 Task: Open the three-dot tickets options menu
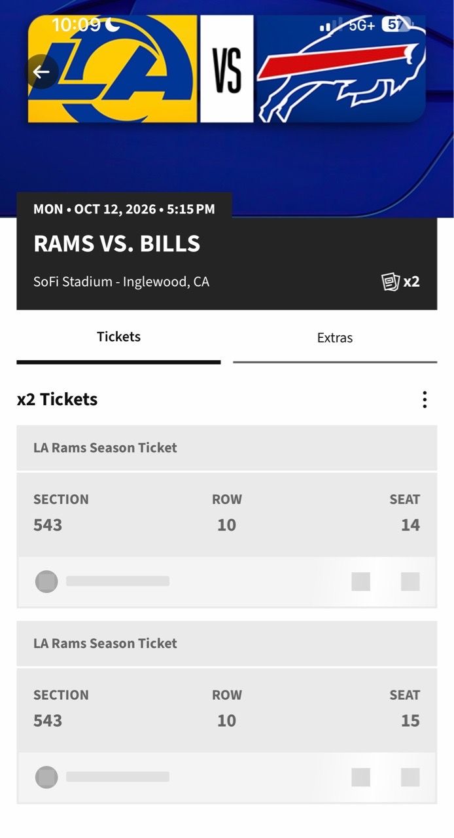click(x=425, y=399)
